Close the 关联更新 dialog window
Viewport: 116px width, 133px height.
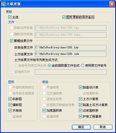(112, 4)
